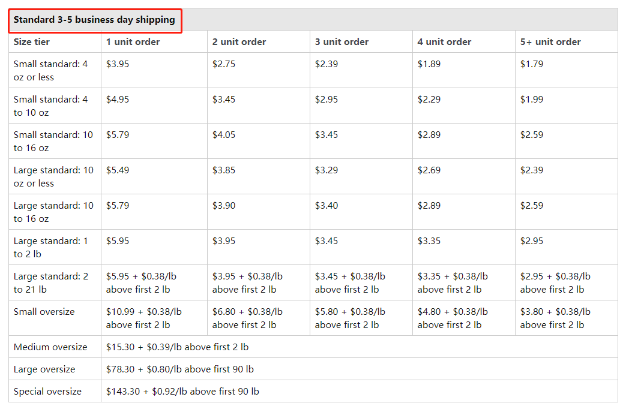626x409 pixels.
Task: Click the $78.30 + $0.80/lb Large oversize rate
Action: 179,369
